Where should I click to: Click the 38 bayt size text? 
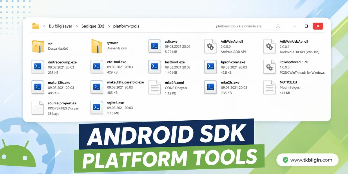tap(53, 113)
